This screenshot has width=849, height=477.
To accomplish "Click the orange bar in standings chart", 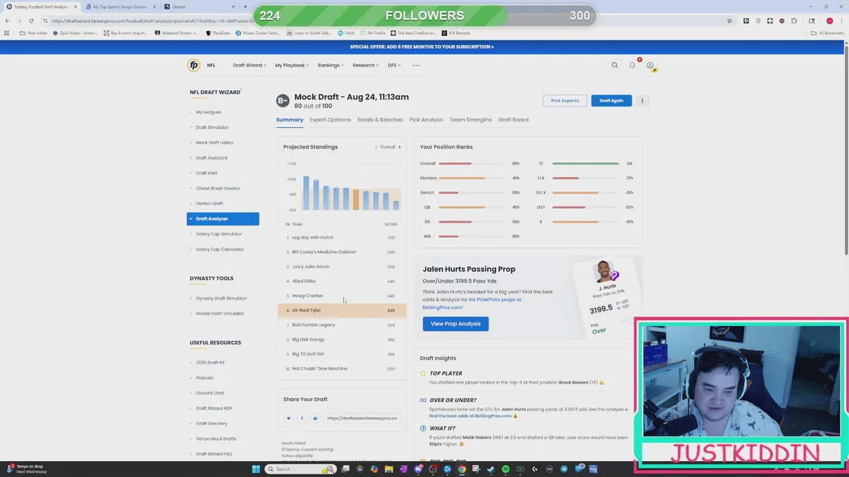I will (356, 200).
